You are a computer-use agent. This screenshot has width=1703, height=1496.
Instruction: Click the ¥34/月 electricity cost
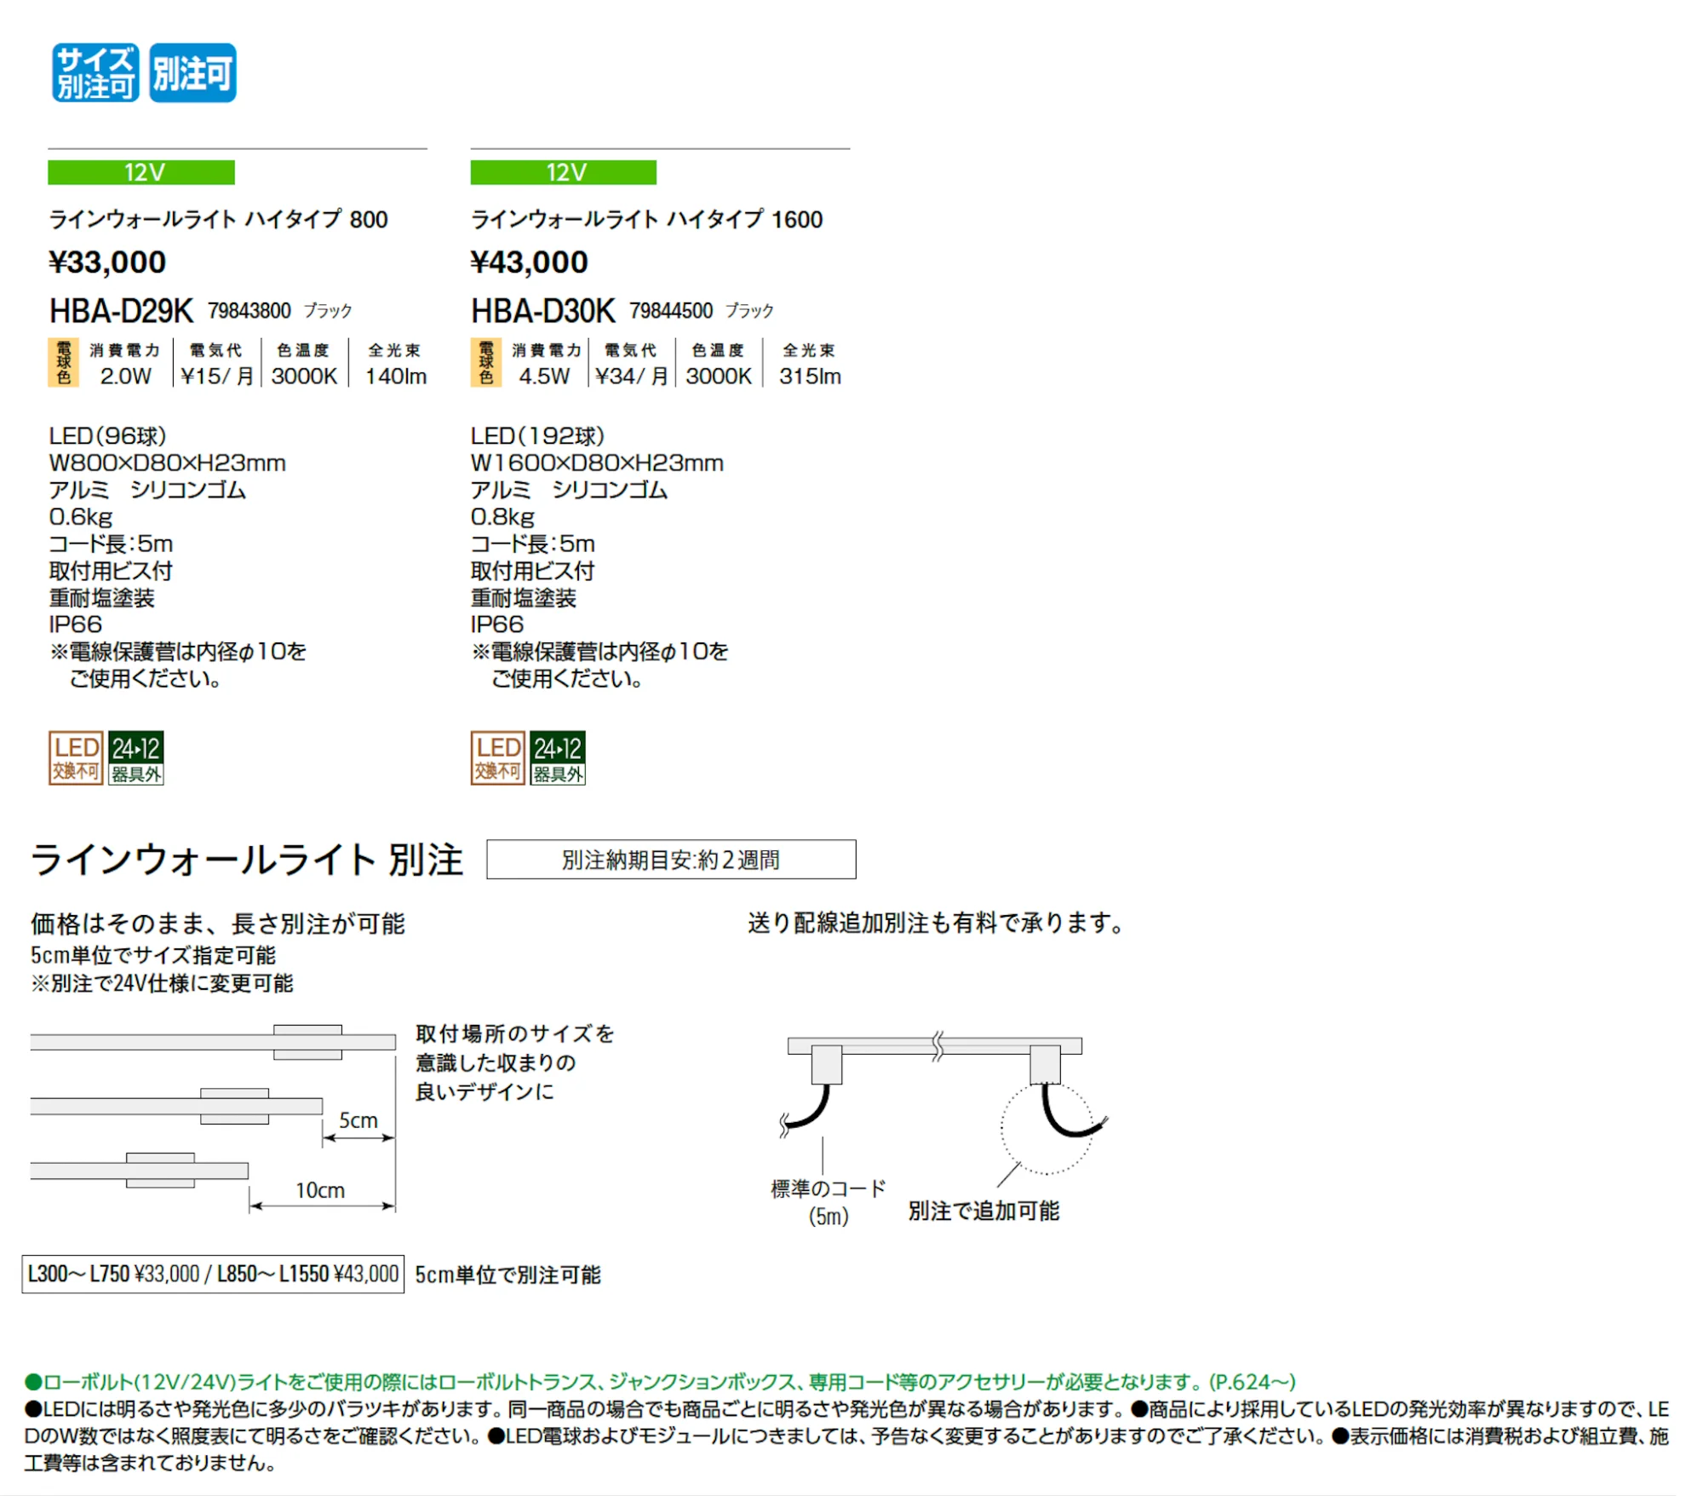(x=632, y=376)
